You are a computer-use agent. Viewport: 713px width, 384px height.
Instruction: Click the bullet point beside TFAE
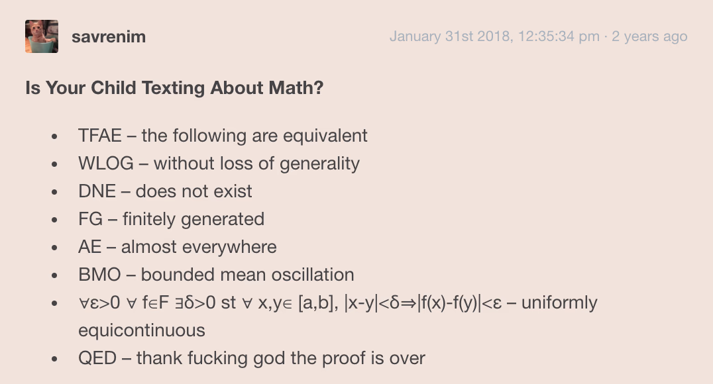pos(54,136)
